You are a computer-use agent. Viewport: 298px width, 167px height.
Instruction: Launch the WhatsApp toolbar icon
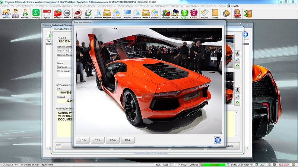click(36, 14)
